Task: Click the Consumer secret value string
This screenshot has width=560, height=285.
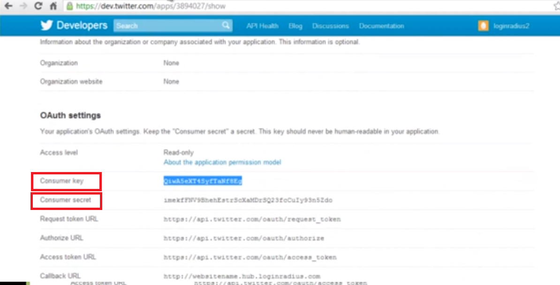Action: (x=248, y=200)
